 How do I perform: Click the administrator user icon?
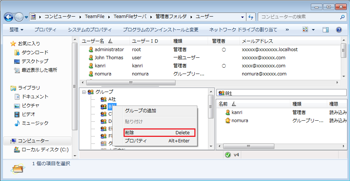[91, 50]
